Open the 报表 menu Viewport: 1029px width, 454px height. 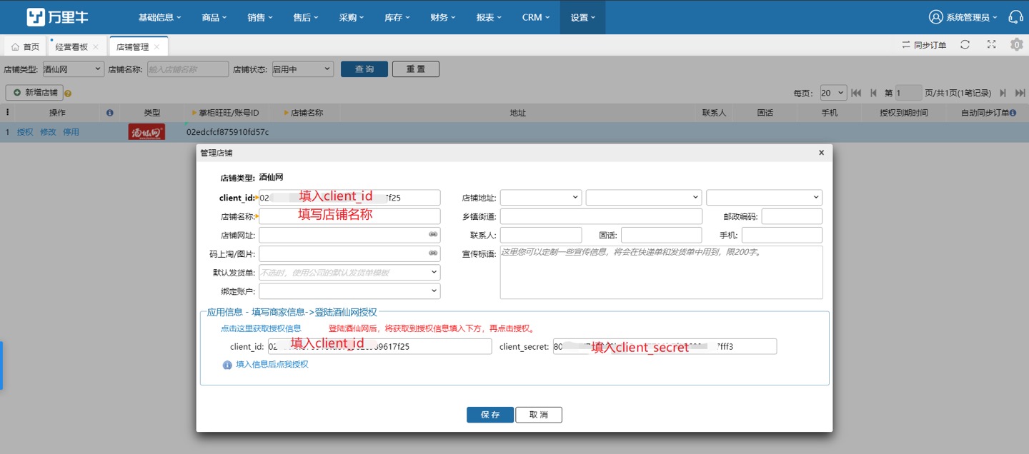pyautogui.click(x=489, y=17)
